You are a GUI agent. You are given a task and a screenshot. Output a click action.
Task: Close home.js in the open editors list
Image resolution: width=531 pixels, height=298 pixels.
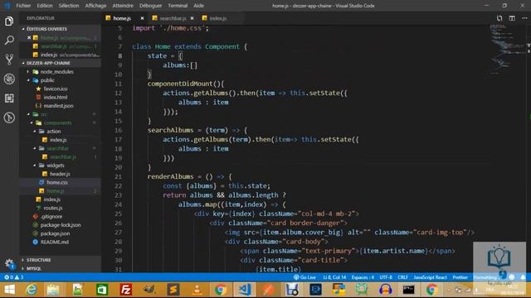(29, 37)
